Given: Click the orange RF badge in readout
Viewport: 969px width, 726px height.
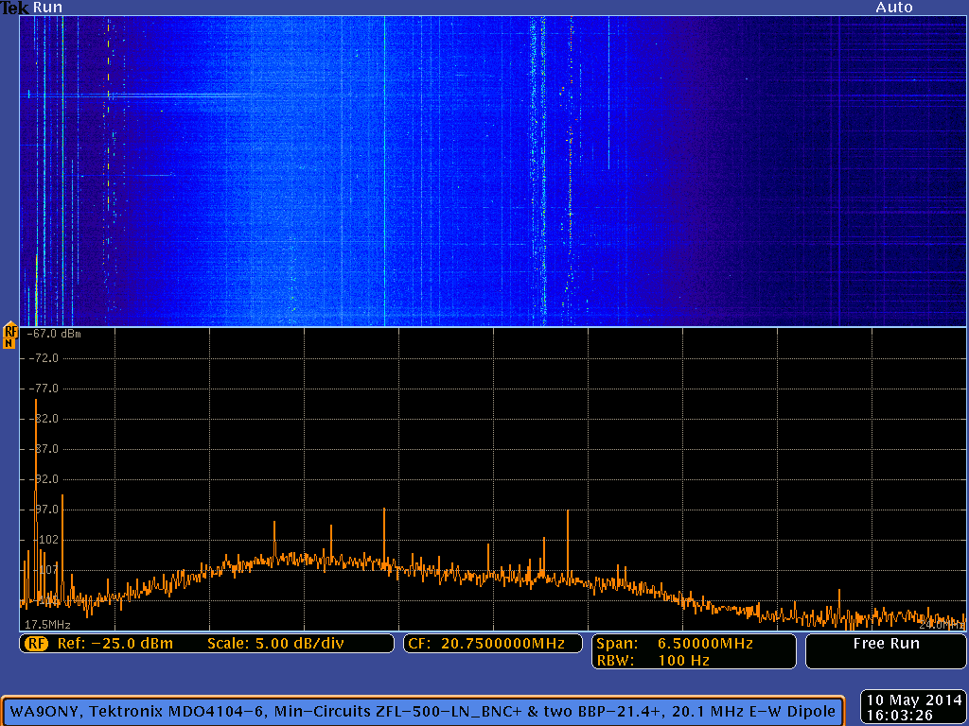Looking at the screenshot, I should tap(37, 644).
